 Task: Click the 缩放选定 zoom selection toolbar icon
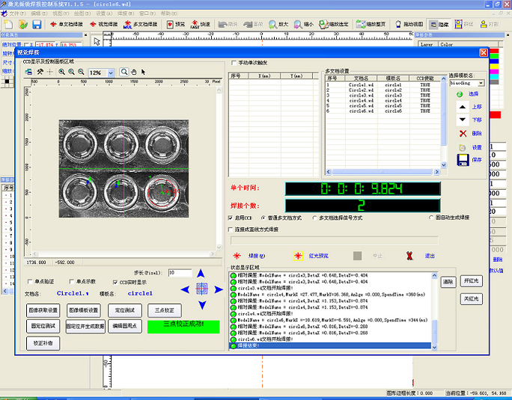(x=323, y=25)
